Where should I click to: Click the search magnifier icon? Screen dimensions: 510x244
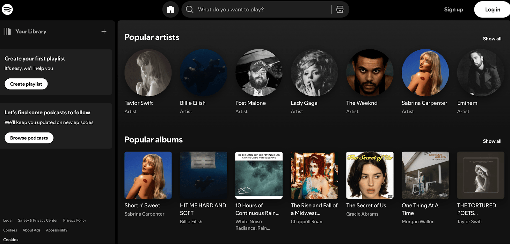tap(190, 10)
